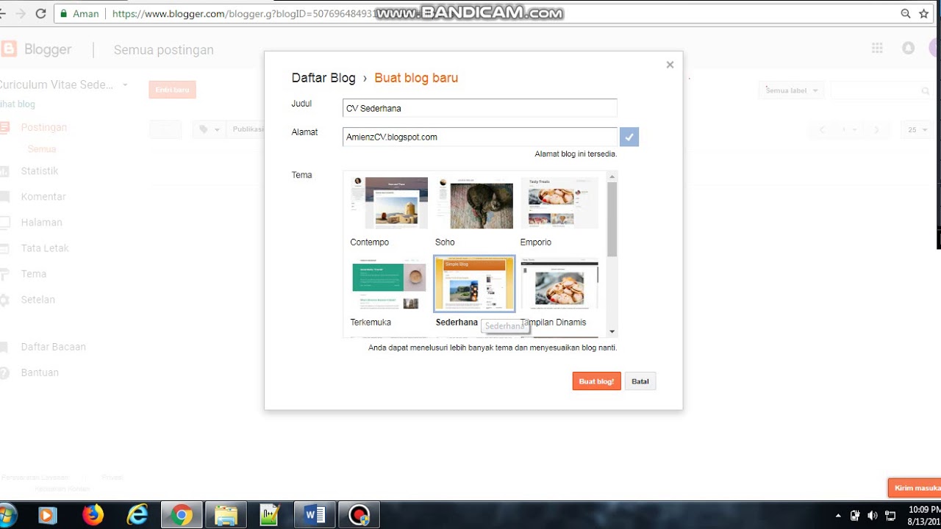941x529 pixels.
Task: Reload the page with the refresh icon
Action: pos(40,13)
